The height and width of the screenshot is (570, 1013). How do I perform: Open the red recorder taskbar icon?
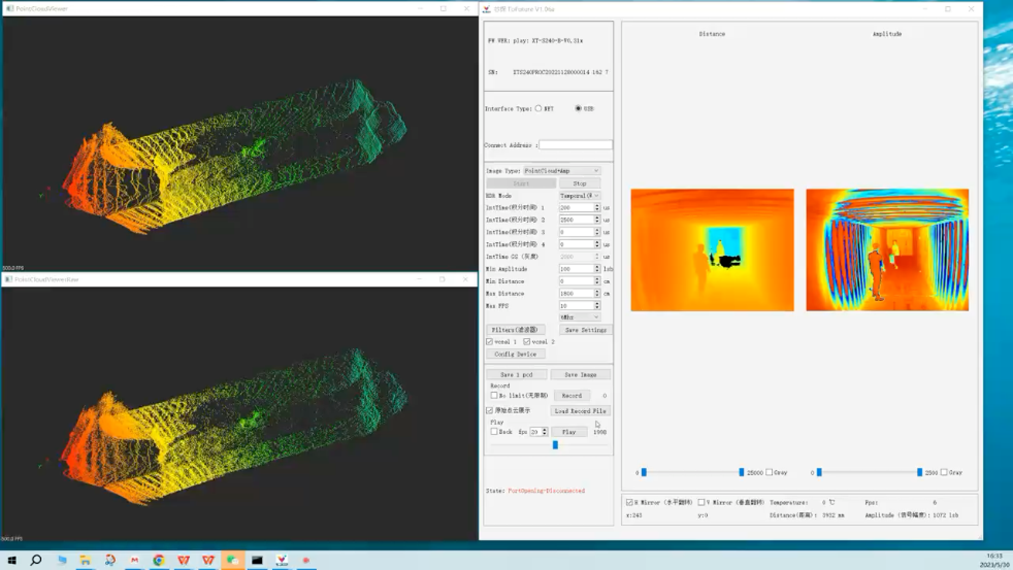(x=306, y=560)
